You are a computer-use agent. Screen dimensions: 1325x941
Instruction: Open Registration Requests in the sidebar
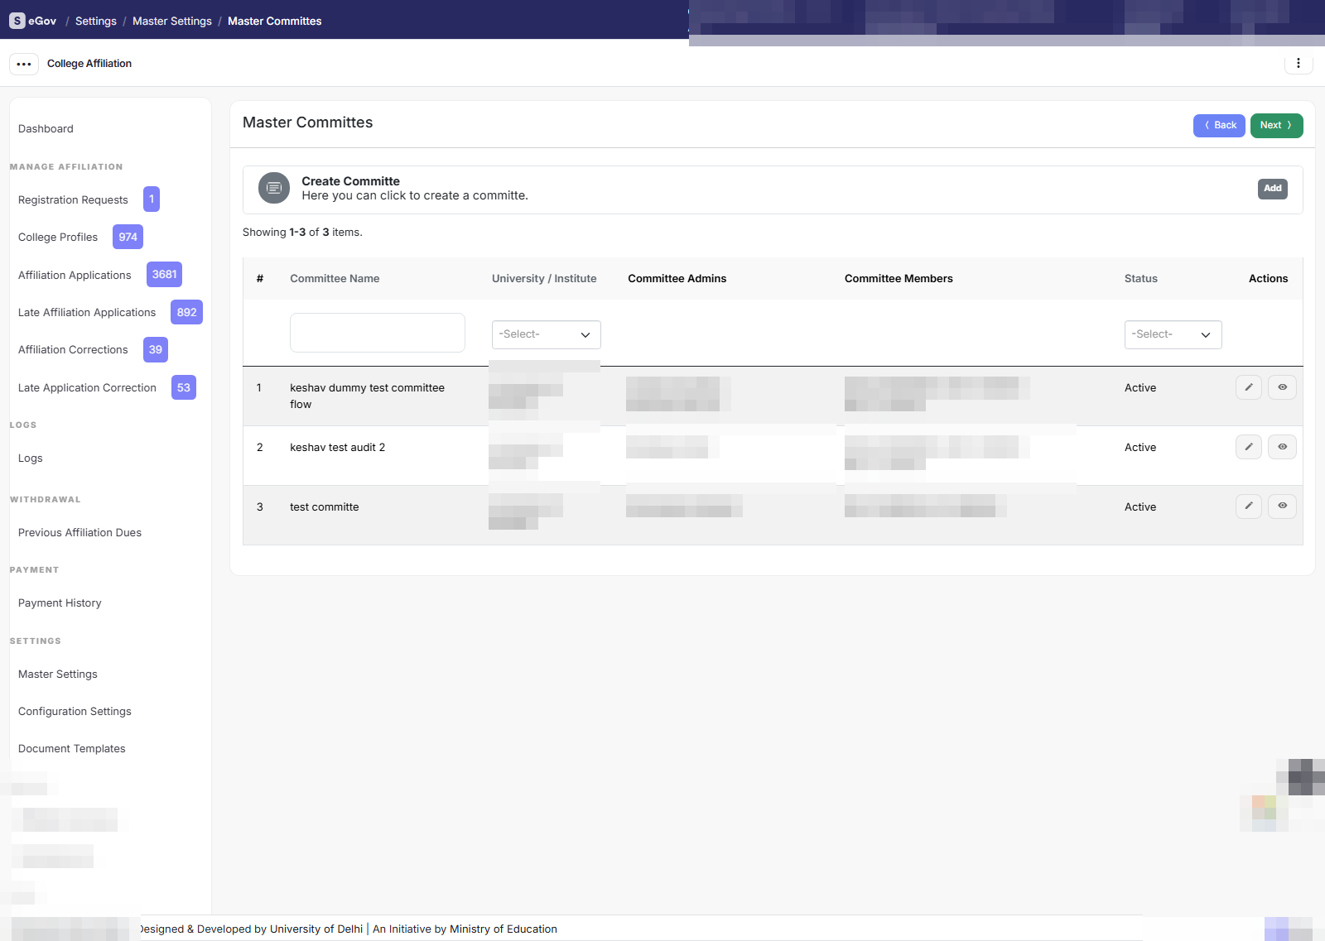pos(73,200)
